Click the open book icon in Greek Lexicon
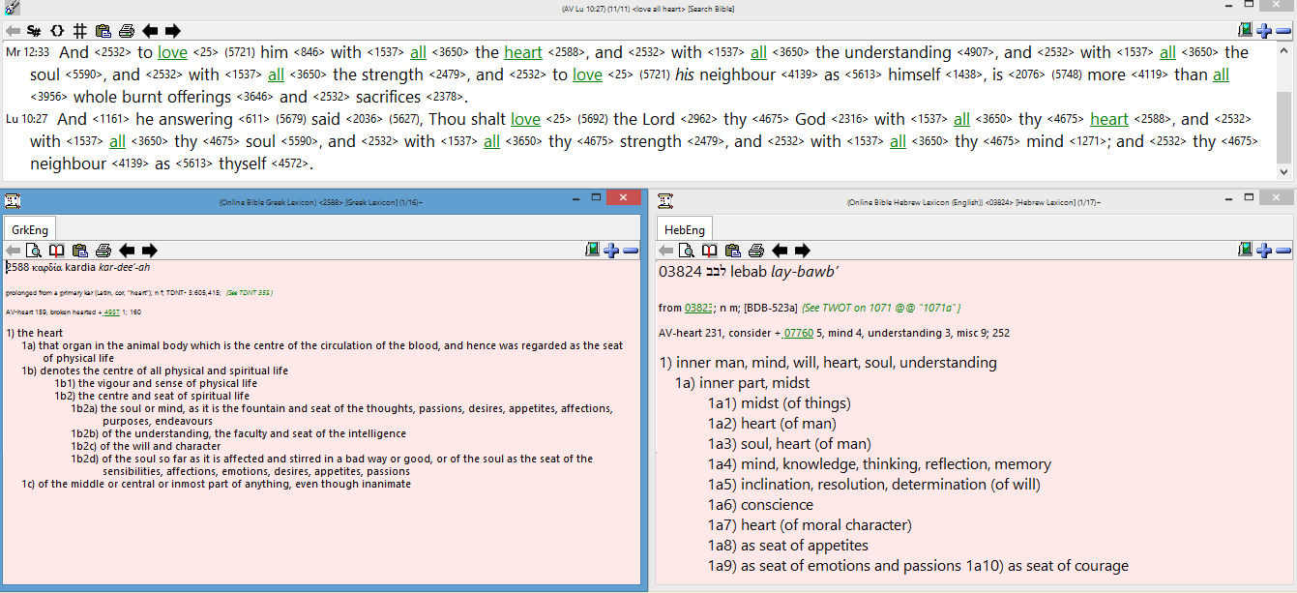Viewport: 1297px width, 593px height. [x=57, y=251]
